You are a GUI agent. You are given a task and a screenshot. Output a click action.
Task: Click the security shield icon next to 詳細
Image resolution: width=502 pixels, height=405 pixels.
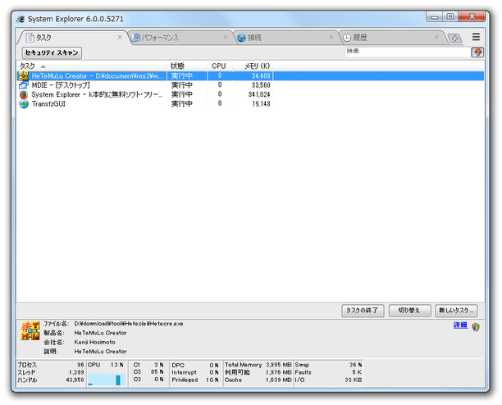coord(476,326)
